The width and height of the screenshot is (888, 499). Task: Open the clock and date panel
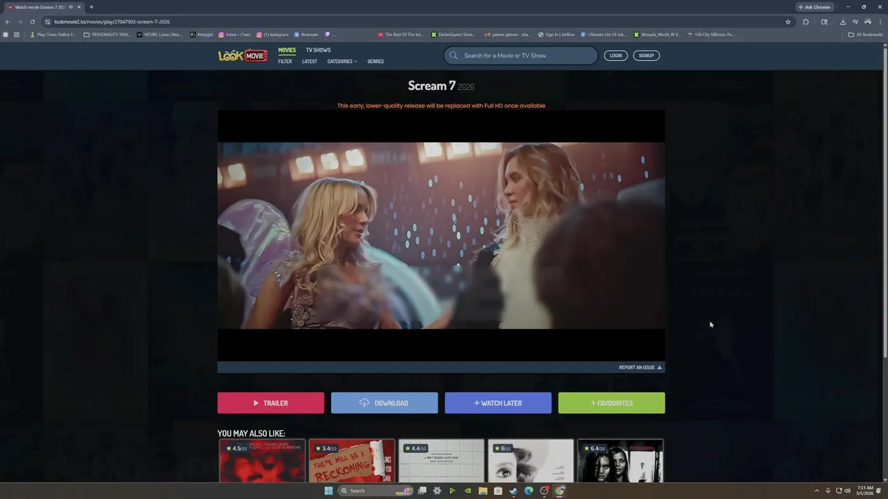[x=865, y=491]
